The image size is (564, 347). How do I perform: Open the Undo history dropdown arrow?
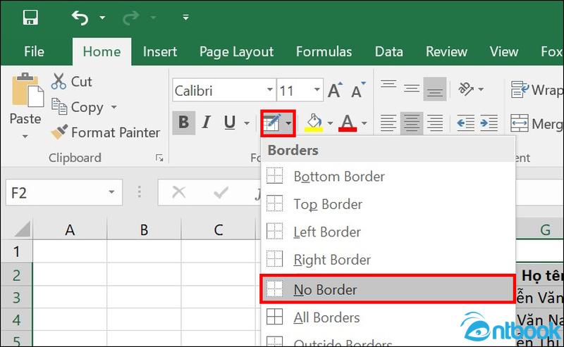[102, 17]
